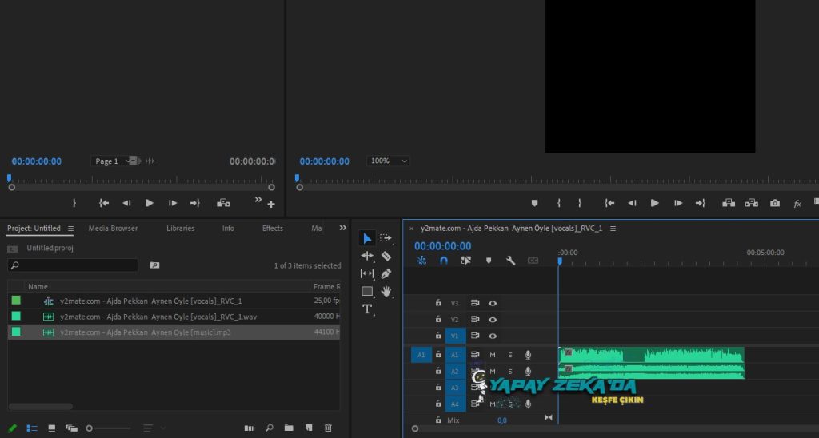Open the 100% zoom level dropdown
819x438 pixels.
[x=388, y=161]
